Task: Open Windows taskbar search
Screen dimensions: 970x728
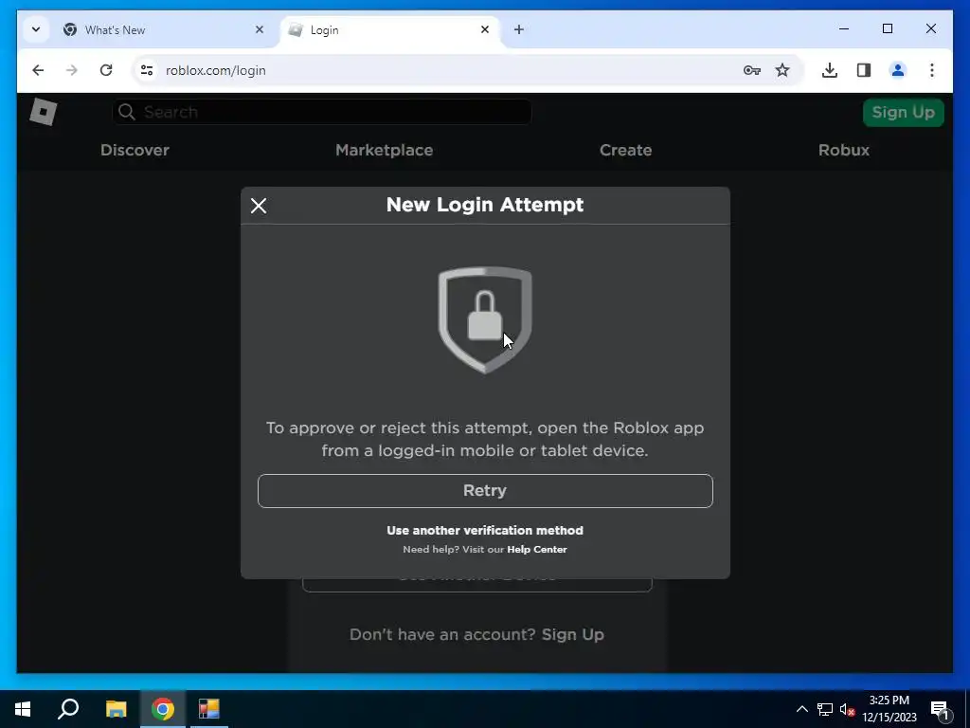Action: pos(68,709)
